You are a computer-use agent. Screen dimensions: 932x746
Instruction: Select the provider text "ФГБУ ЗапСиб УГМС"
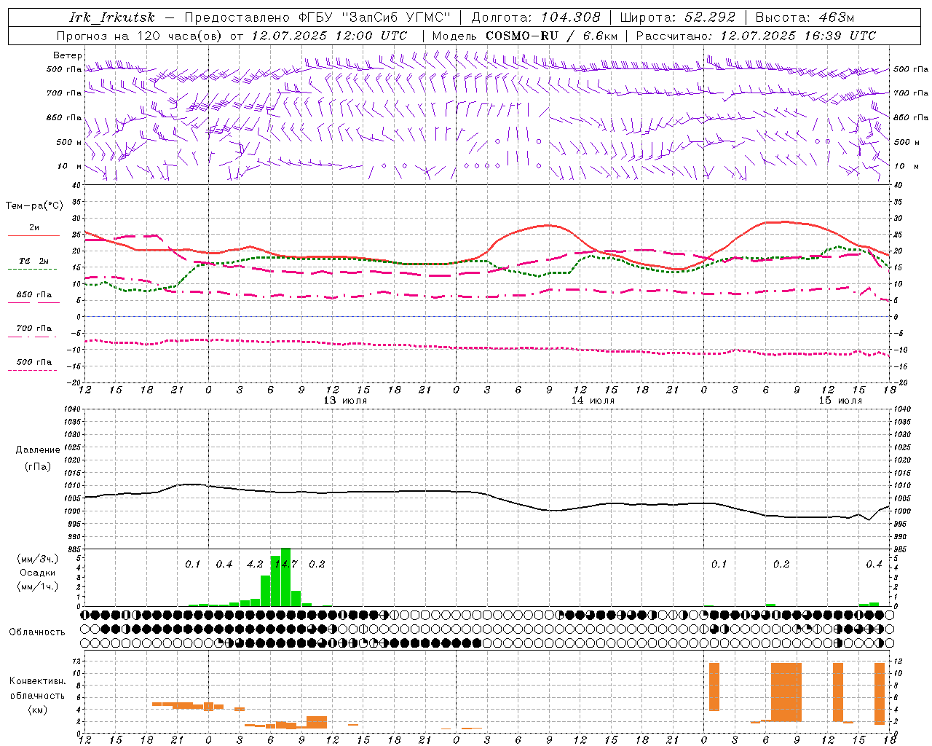(375, 17)
